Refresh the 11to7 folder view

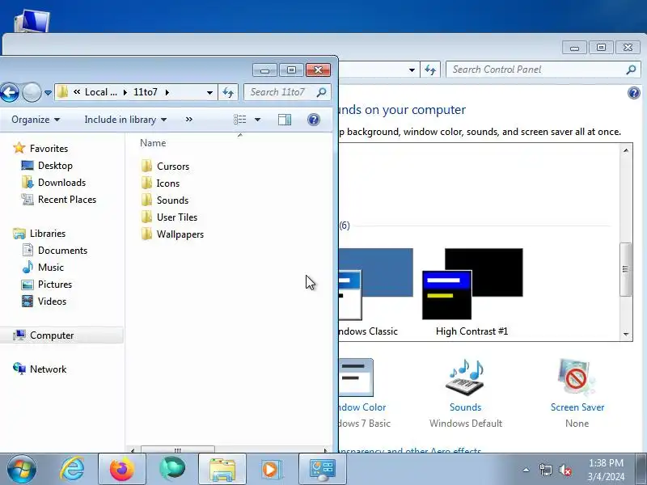(228, 92)
